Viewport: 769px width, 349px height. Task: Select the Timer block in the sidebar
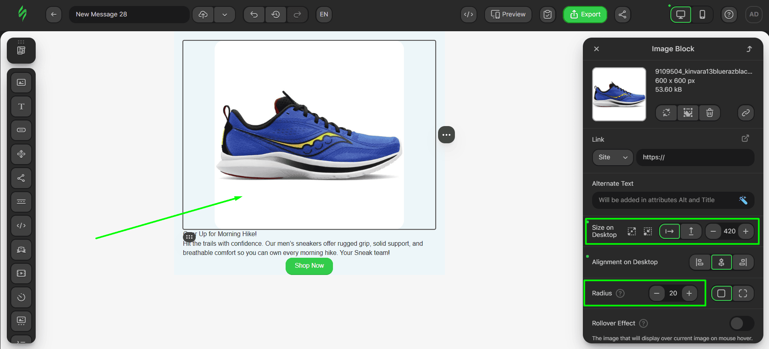tap(21, 297)
